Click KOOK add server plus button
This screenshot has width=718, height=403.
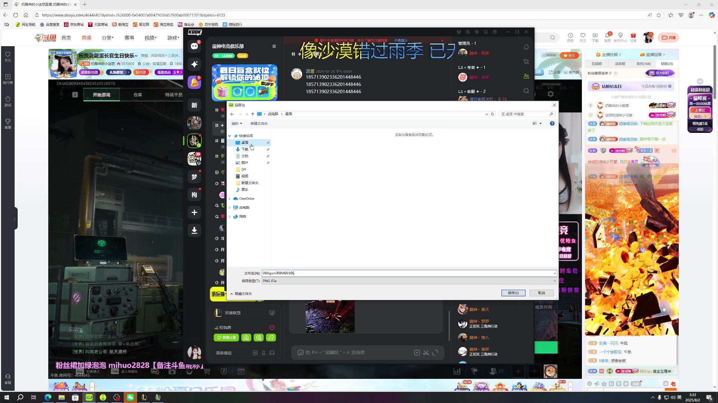194,212
